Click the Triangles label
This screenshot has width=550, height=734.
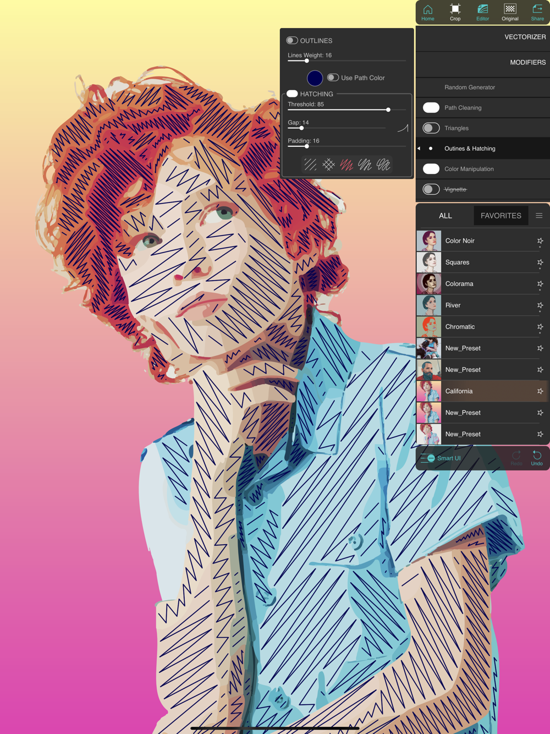(457, 128)
